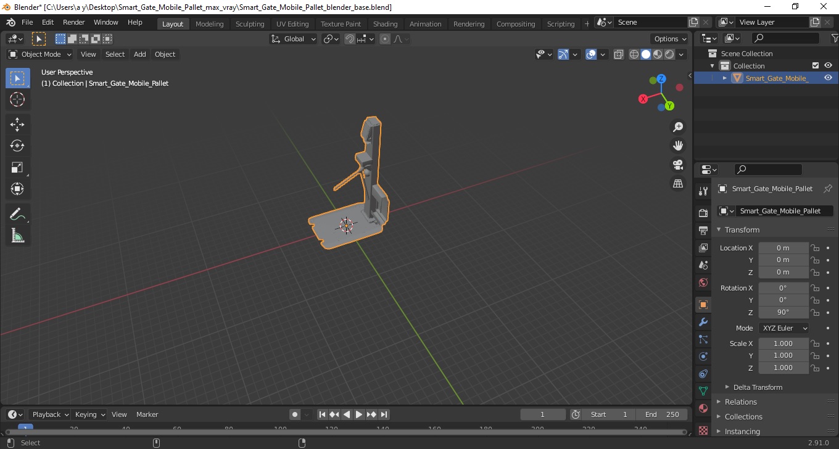Select the Scale tool
The image size is (839, 449).
click(17, 167)
